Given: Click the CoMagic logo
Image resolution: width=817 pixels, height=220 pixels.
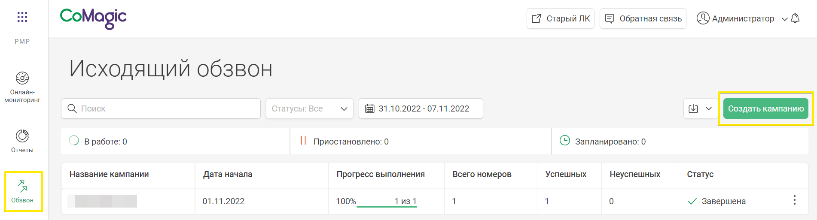Looking at the screenshot, I should coord(93,18).
